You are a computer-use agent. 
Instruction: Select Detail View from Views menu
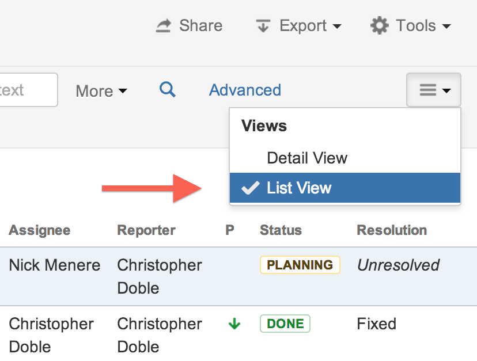click(307, 158)
